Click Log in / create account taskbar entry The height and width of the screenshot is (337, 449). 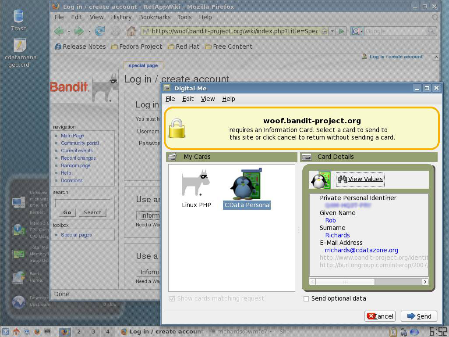pyautogui.click(x=162, y=332)
